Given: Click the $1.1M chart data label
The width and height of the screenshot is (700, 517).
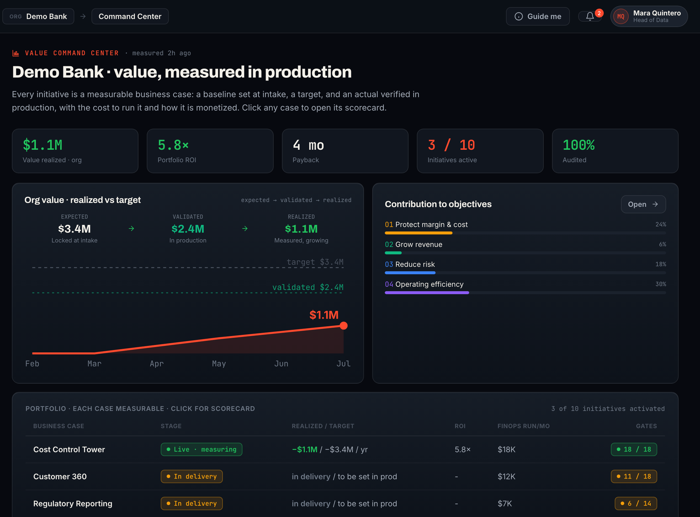Looking at the screenshot, I should [x=324, y=315].
